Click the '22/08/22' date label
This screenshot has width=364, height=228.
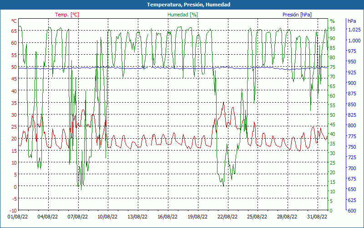tap(227, 217)
